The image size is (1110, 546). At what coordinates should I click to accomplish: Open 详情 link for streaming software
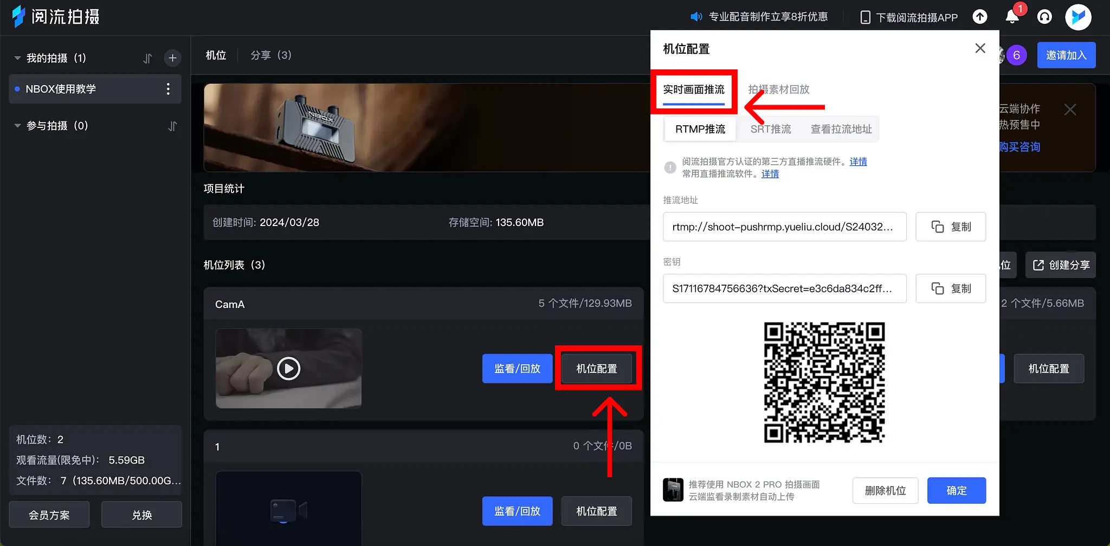coord(770,174)
